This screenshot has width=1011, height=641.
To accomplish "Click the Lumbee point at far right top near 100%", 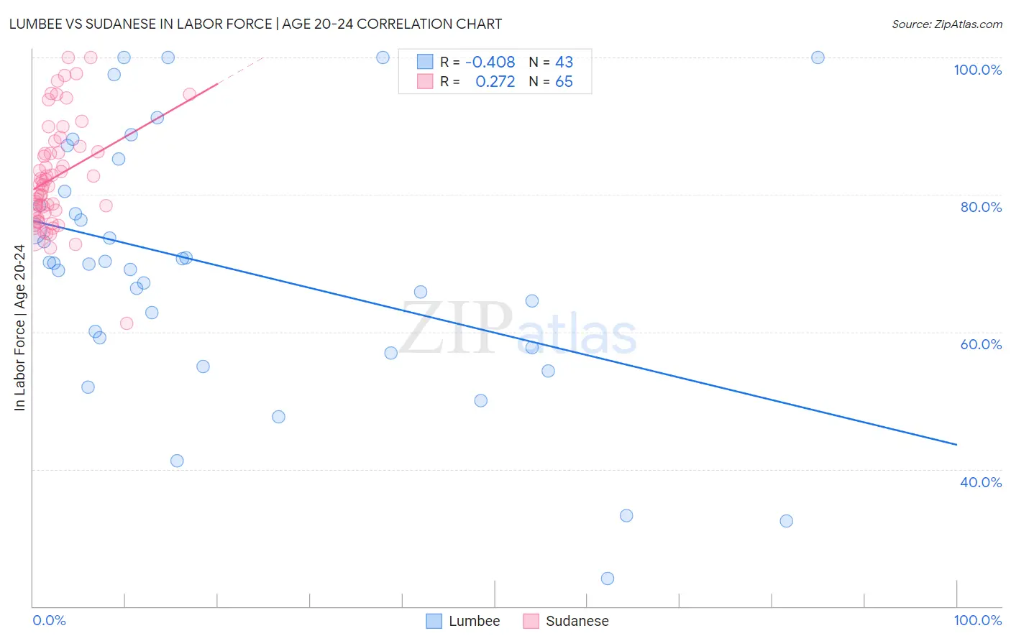I will (x=818, y=57).
